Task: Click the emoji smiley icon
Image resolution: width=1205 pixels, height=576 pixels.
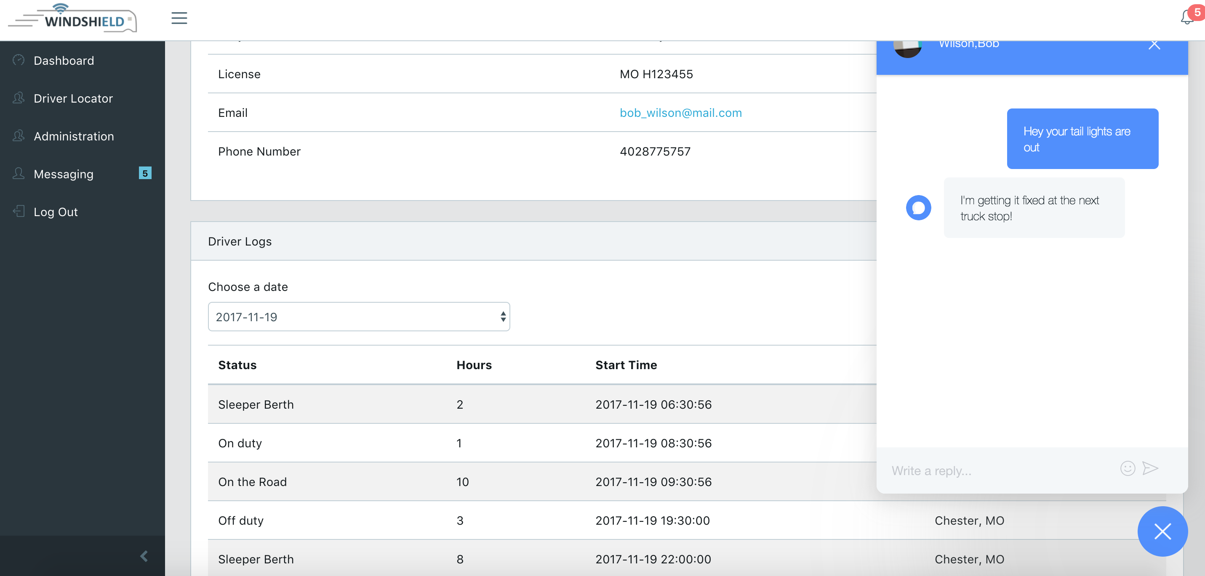Action: [x=1128, y=468]
